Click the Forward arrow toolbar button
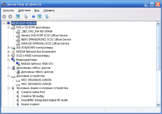162x114 pixels. (10, 16)
